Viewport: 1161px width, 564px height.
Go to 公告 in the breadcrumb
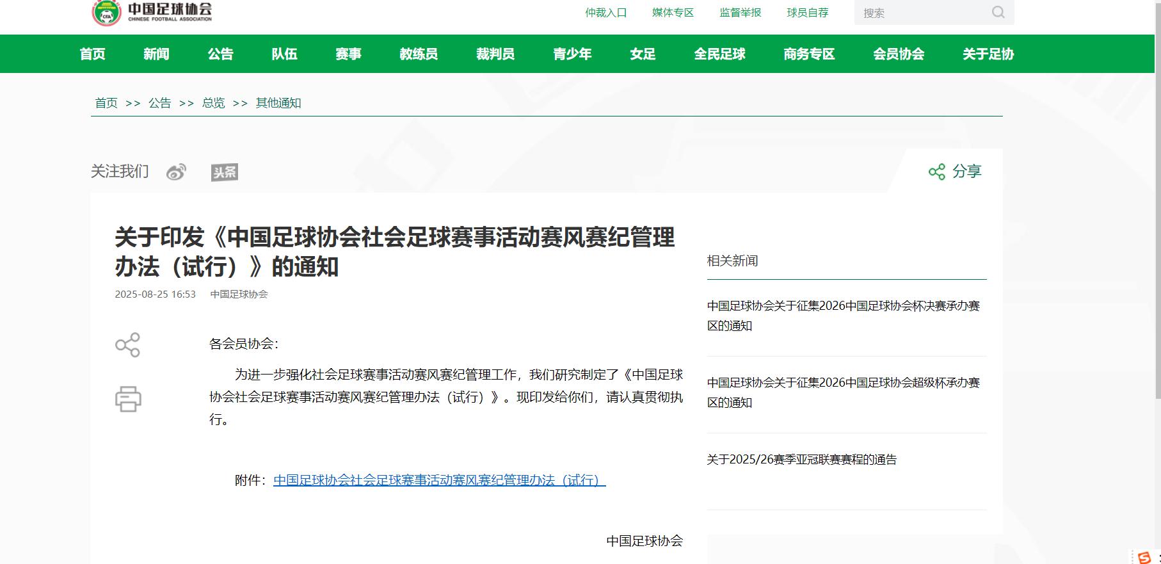(160, 103)
